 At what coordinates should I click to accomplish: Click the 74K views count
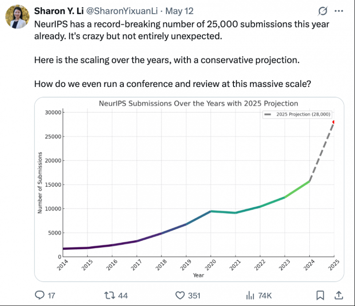click(x=264, y=296)
